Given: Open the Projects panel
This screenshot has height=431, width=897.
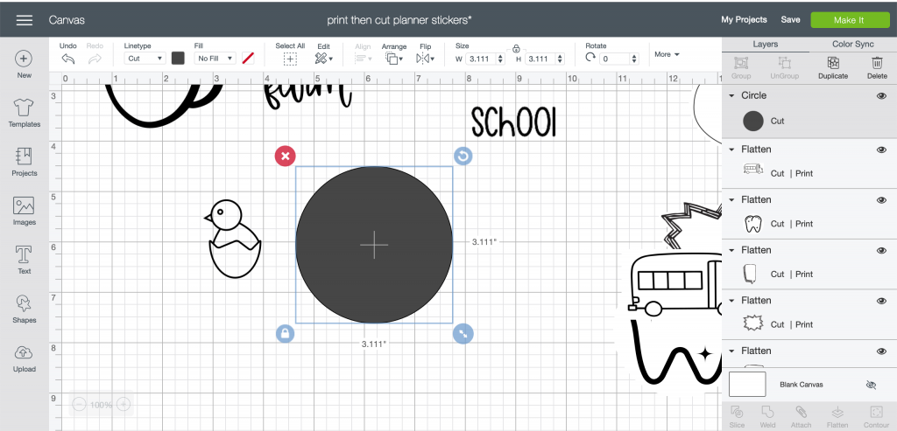Looking at the screenshot, I should coord(24,162).
